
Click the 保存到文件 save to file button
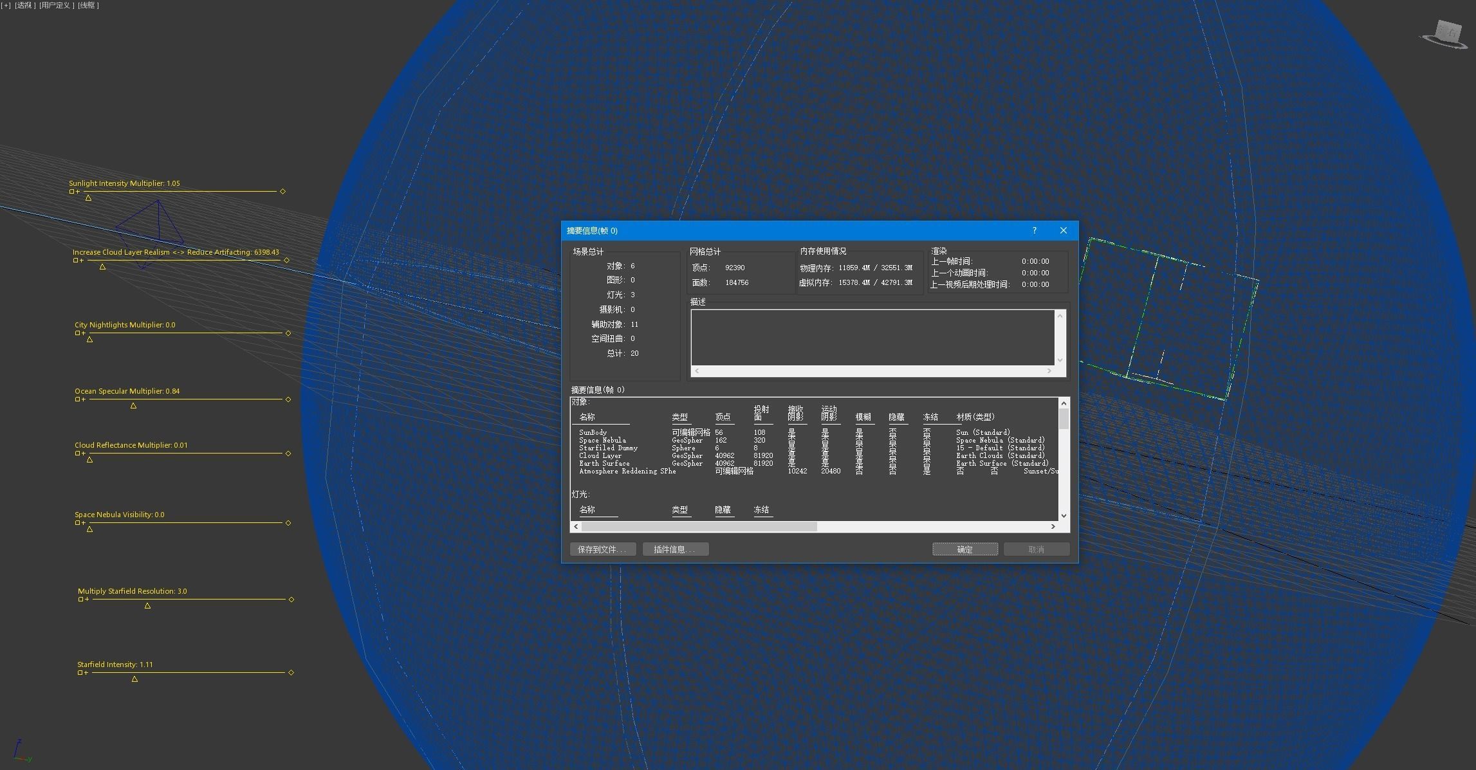[602, 549]
